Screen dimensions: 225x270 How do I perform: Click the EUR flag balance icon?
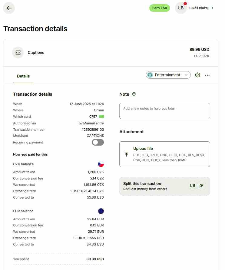tap(101, 211)
